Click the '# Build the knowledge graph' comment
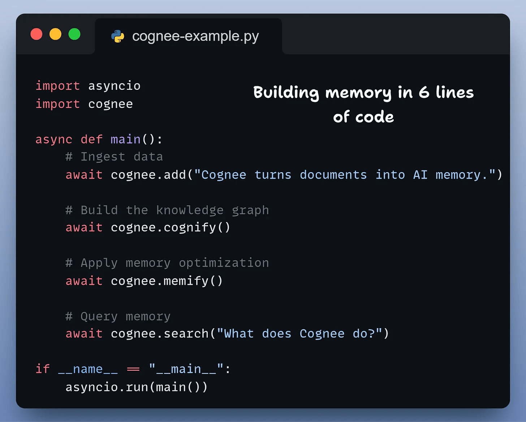The height and width of the screenshot is (422, 526). click(x=167, y=210)
